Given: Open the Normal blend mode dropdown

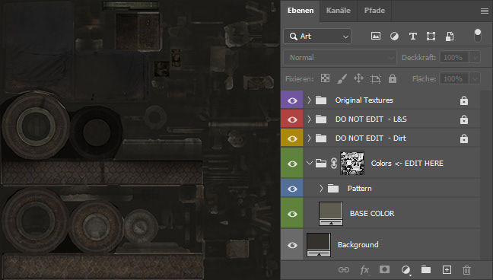Looking at the screenshot, I should tap(340, 58).
